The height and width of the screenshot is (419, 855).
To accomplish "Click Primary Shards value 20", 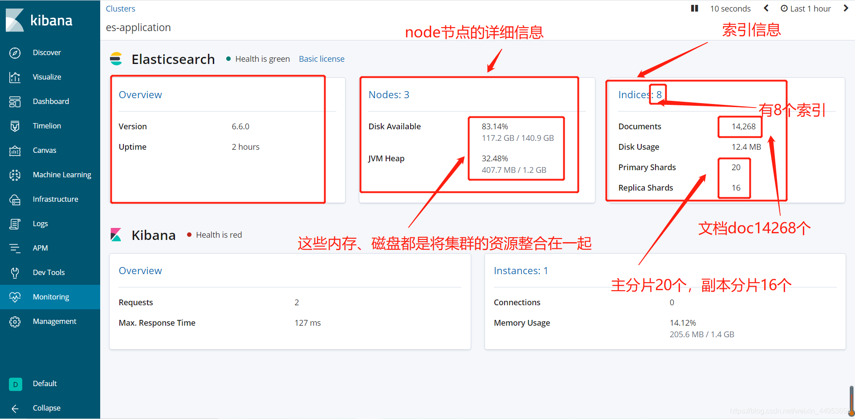I will tap(736, 168).
